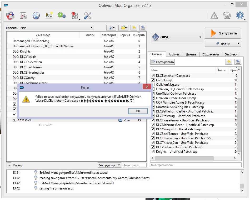Open the Help question mark icon
250x200 pixels.
240,16
